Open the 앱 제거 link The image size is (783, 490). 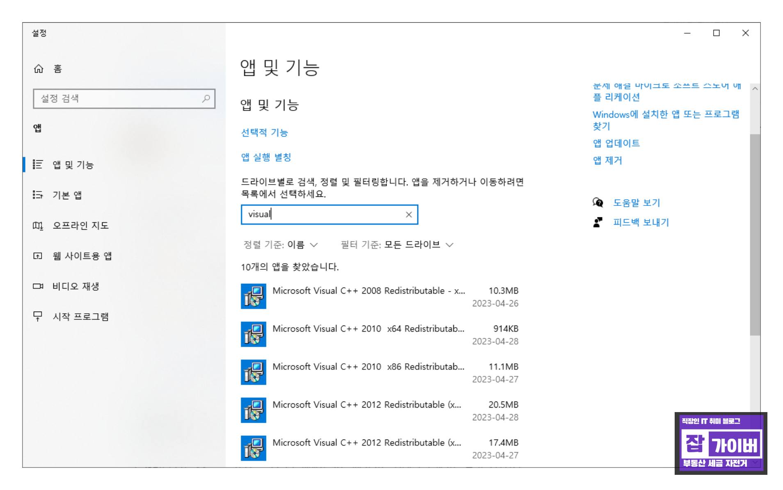click(x=607, y=160)
